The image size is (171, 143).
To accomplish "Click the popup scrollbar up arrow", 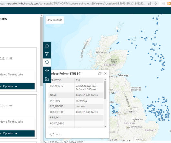I will (x=105, y=79).
